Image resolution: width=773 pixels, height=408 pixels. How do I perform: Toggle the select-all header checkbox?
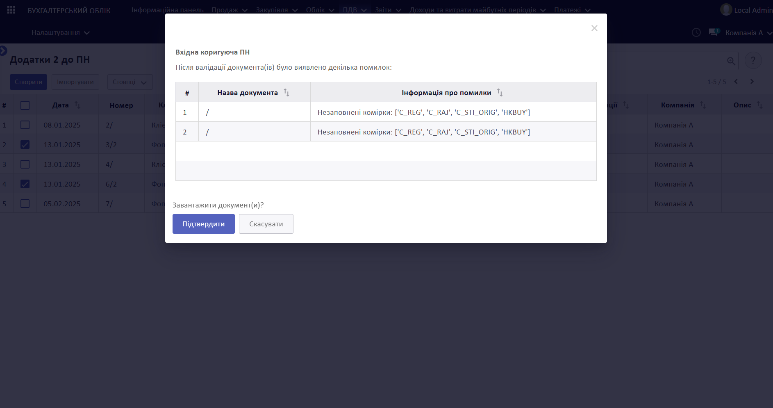click(x=25, y=105)
